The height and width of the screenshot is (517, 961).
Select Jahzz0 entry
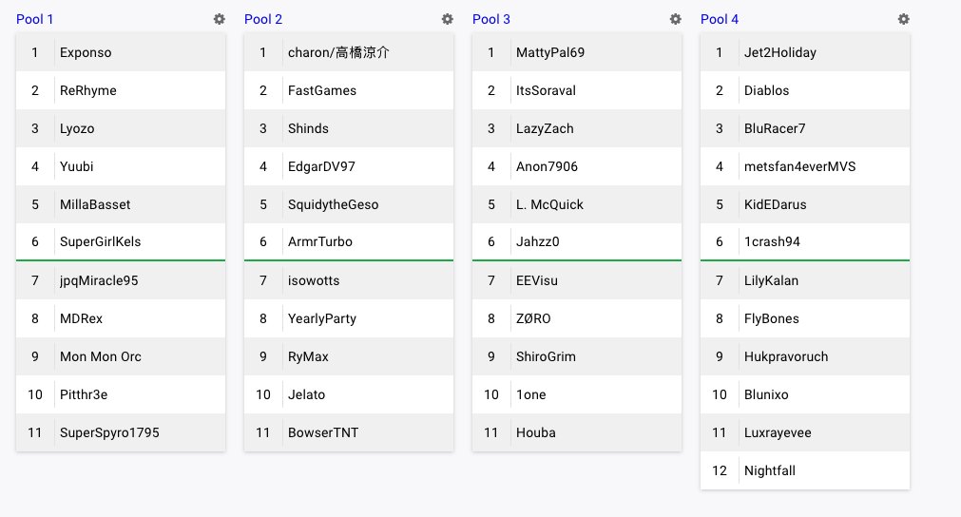click(577, 242)
